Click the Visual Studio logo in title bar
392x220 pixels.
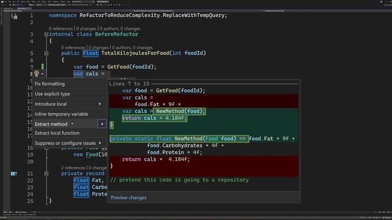2,1
